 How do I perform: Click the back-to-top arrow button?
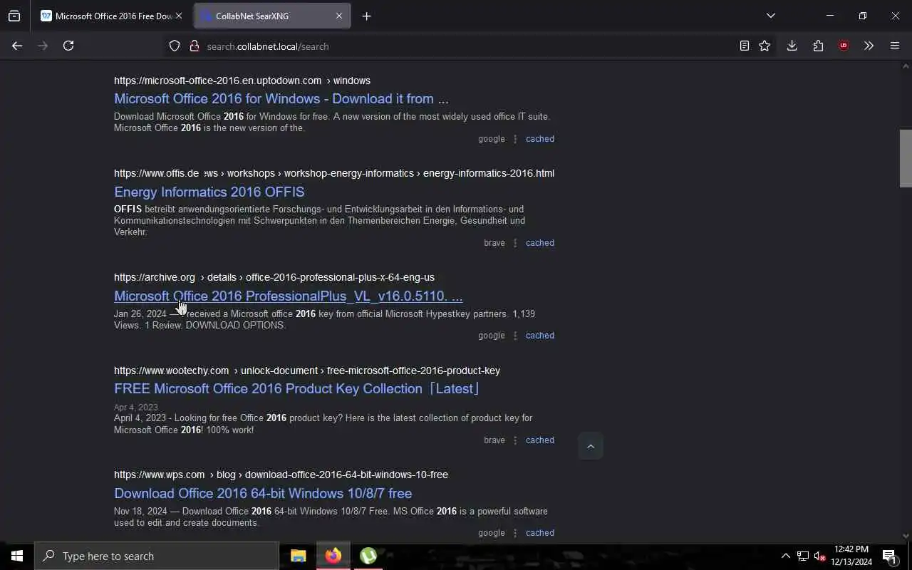[591, 446]
